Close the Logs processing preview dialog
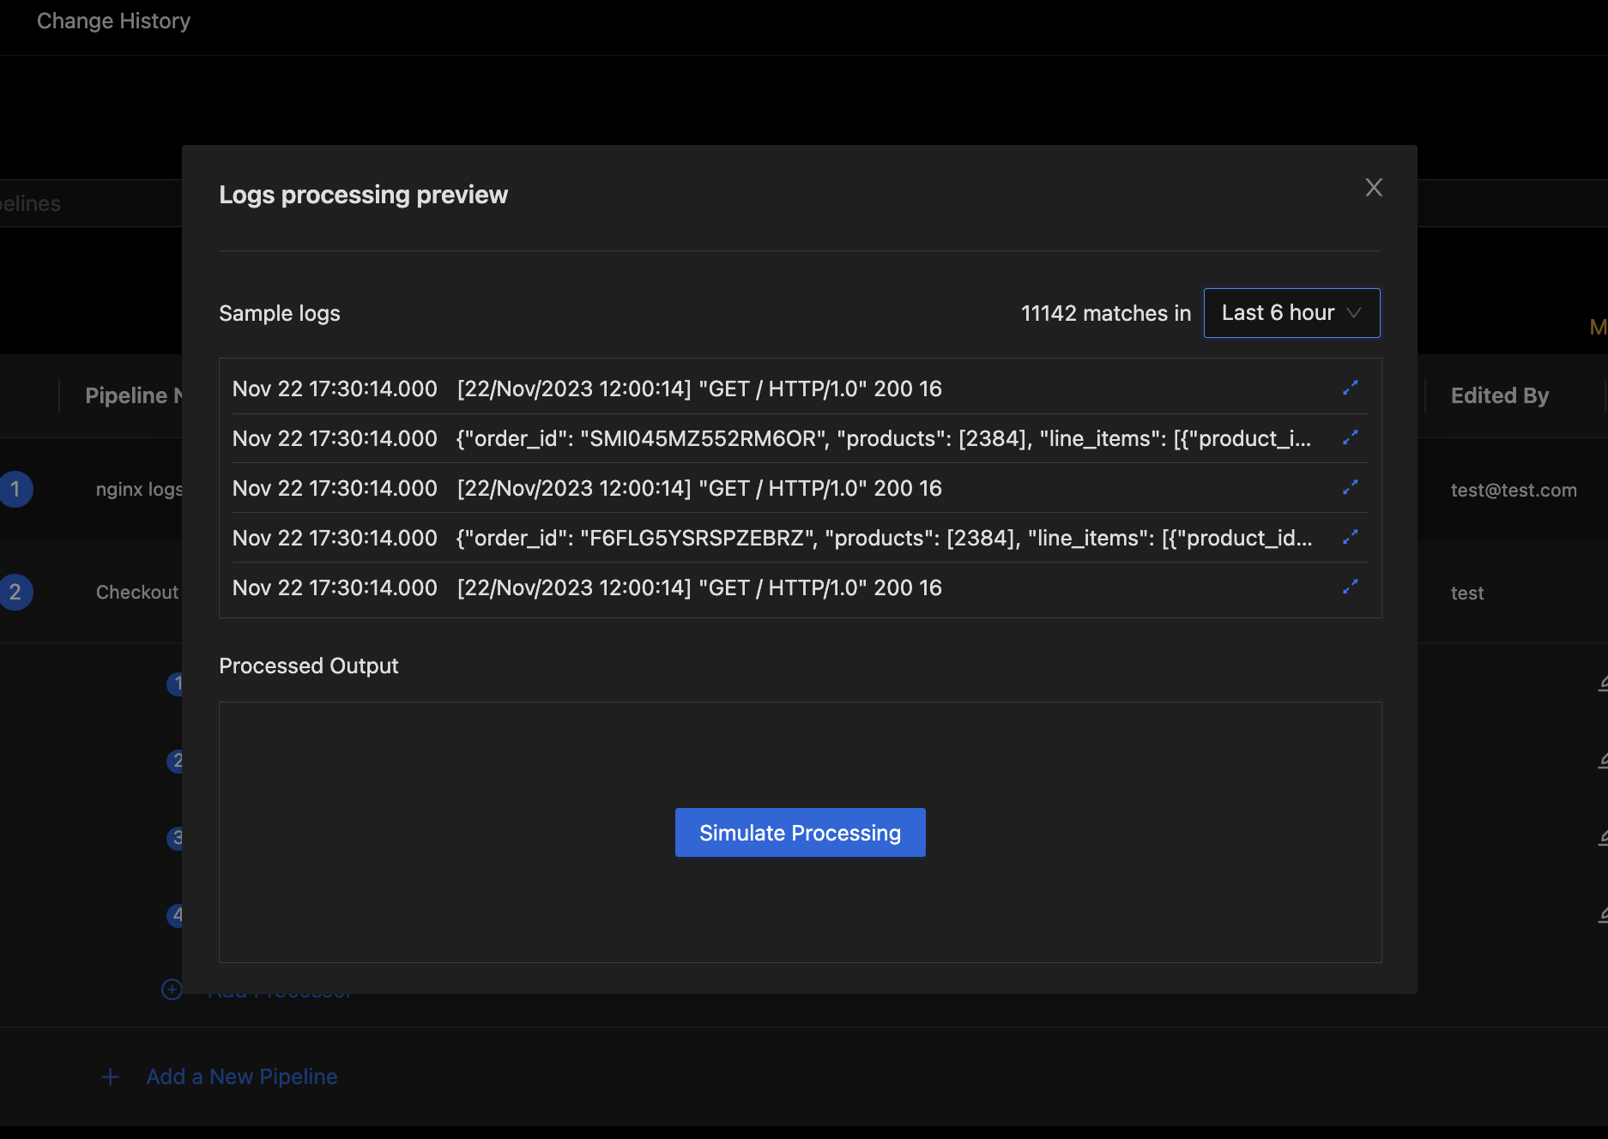This screenshot has width=1608, height=1139. (1374, 188)
